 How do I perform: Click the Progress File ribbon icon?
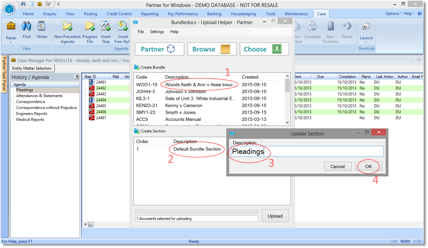[x=90, y=26]
